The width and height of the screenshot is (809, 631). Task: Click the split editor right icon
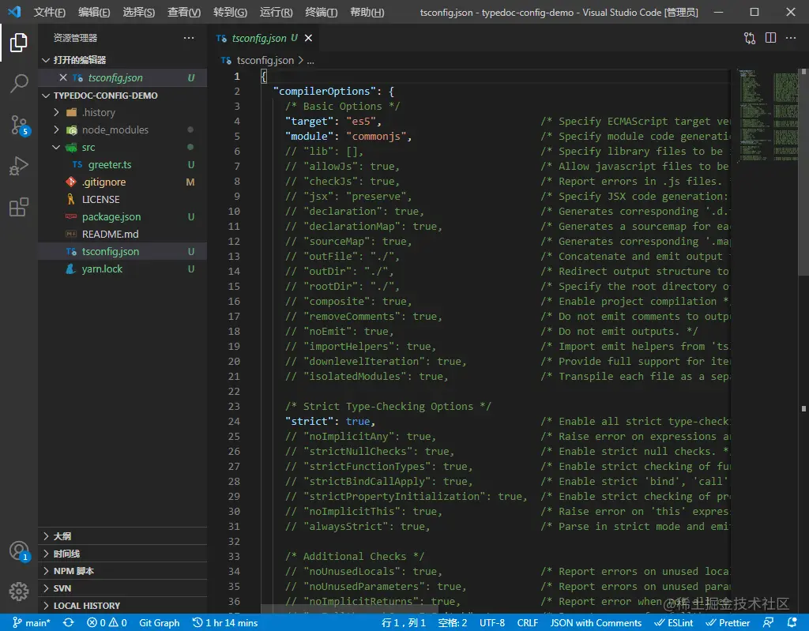coord(770,38)
